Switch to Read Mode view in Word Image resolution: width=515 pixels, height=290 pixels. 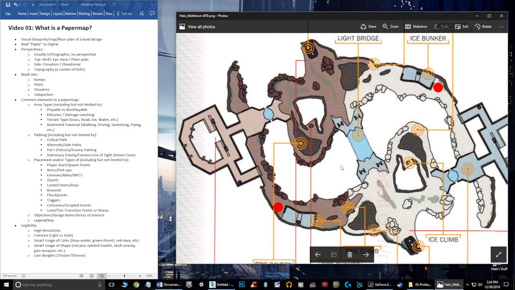point(82,276)
